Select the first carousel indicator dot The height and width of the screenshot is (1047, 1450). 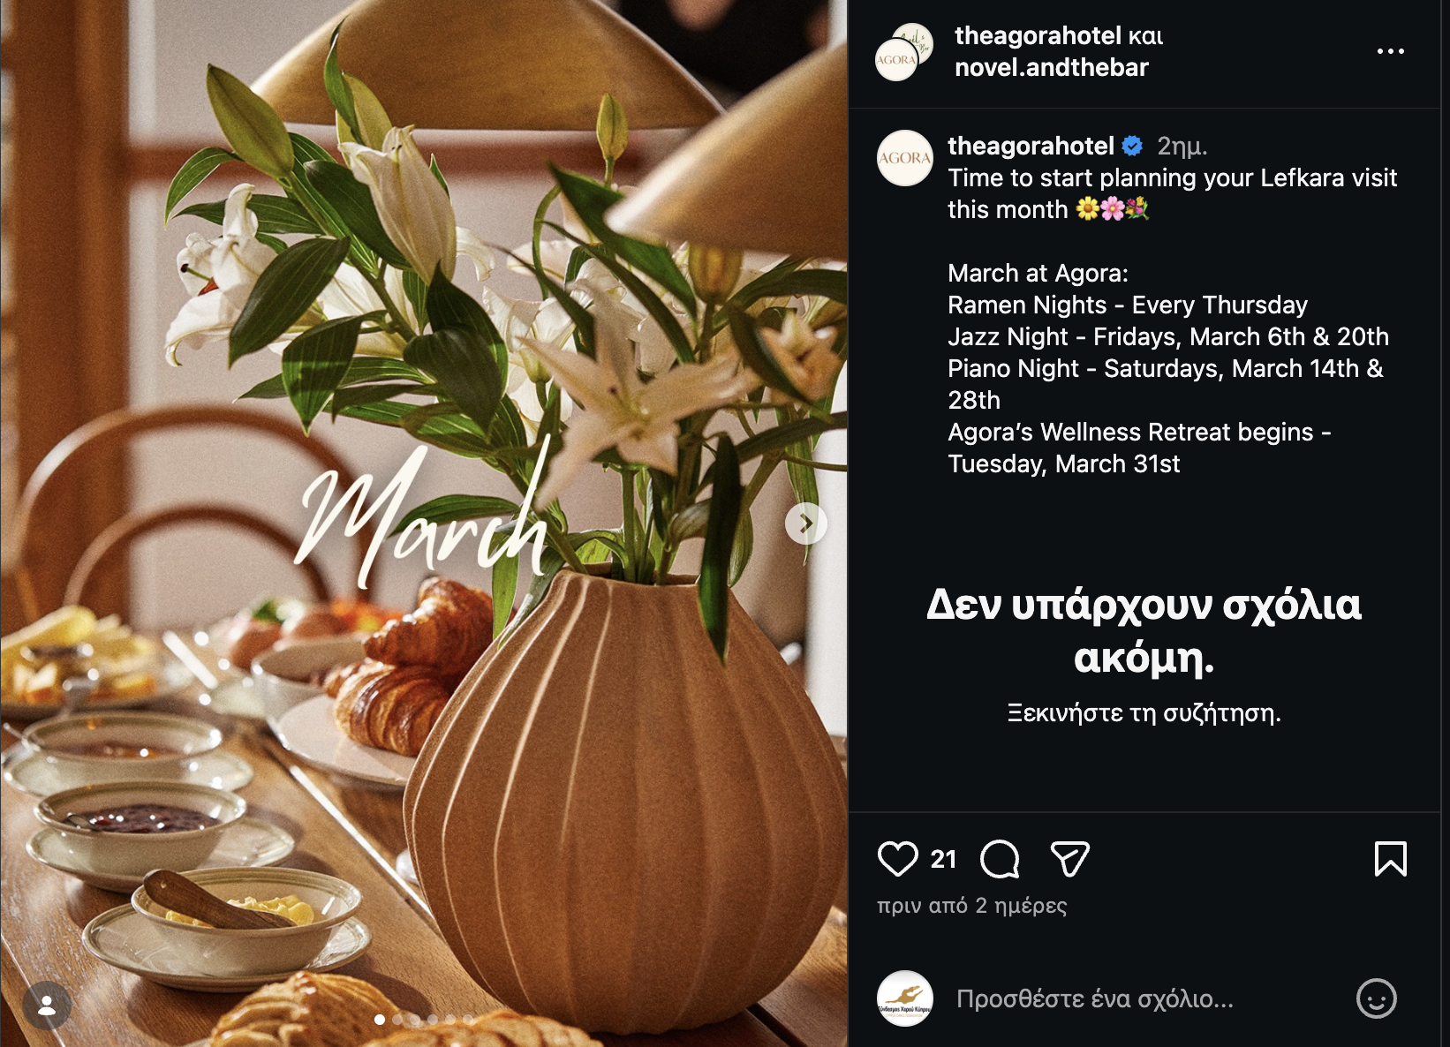click(x=380, y=1019)
